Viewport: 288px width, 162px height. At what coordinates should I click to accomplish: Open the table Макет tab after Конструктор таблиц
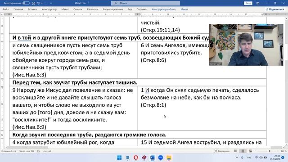184,9
